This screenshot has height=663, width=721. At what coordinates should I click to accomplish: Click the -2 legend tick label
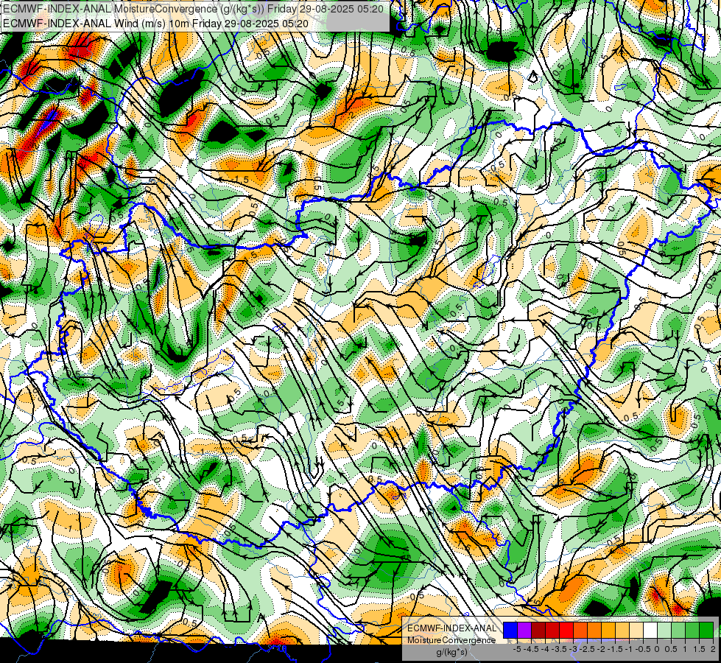(x=601, y=649)
